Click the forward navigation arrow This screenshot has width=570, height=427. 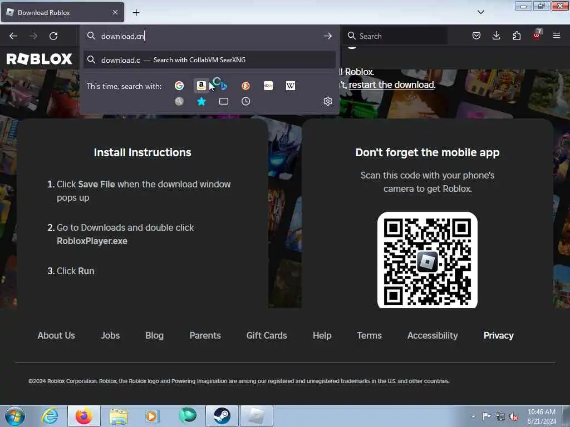(x=33, y=36)
